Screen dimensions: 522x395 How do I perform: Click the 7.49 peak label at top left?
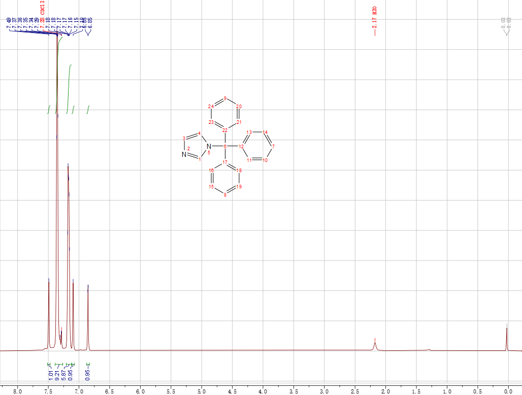(x=9, y=23)
